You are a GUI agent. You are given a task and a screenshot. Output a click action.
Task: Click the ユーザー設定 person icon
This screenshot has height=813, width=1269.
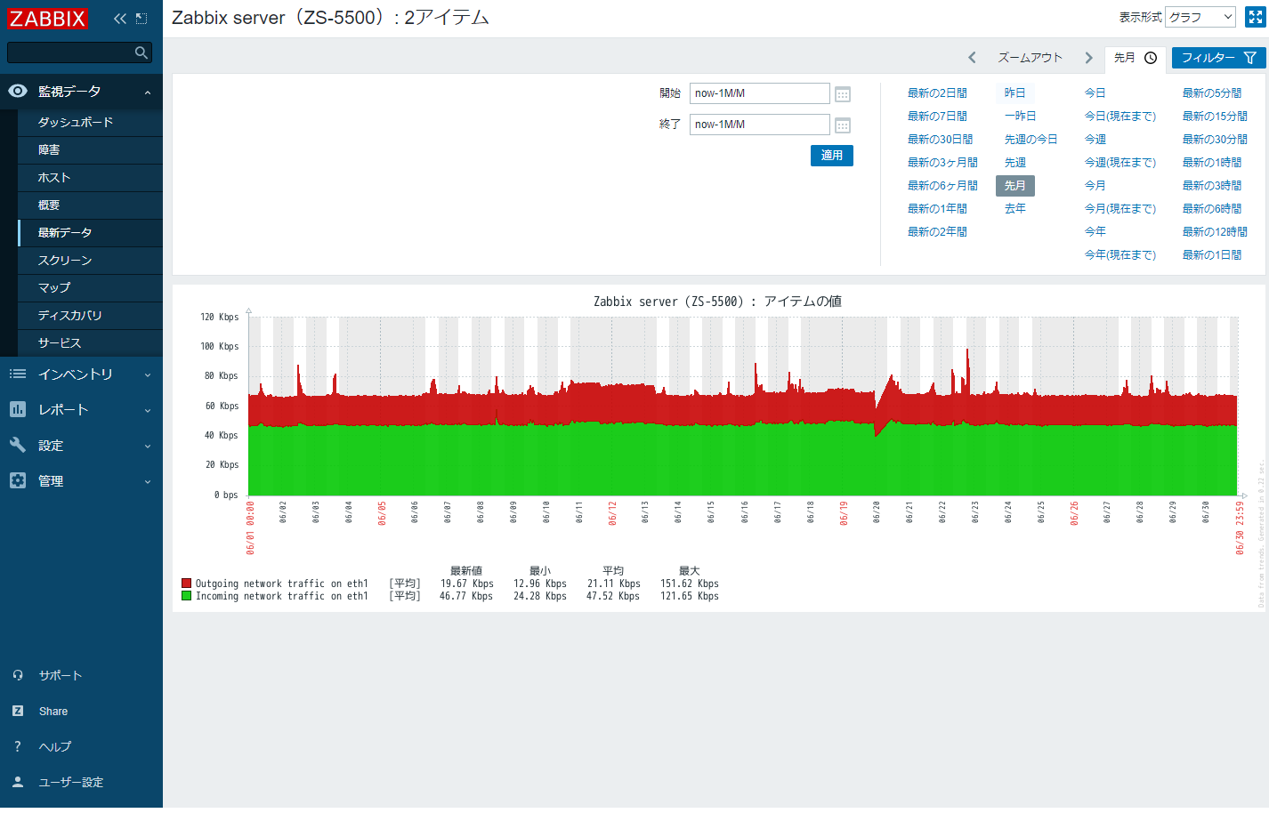coord(18,782)
